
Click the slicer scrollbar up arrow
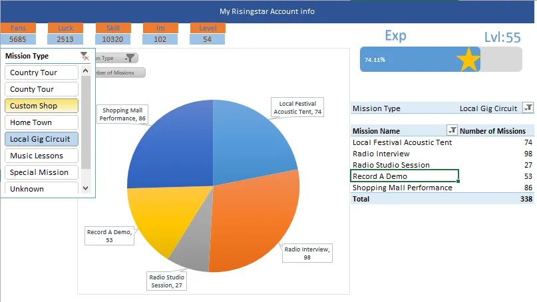click(86, 71)
